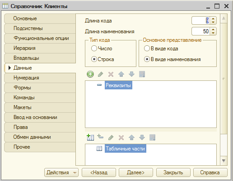Click the Далее> button
This screenshot has height=181, width=233.
(136, 172)
